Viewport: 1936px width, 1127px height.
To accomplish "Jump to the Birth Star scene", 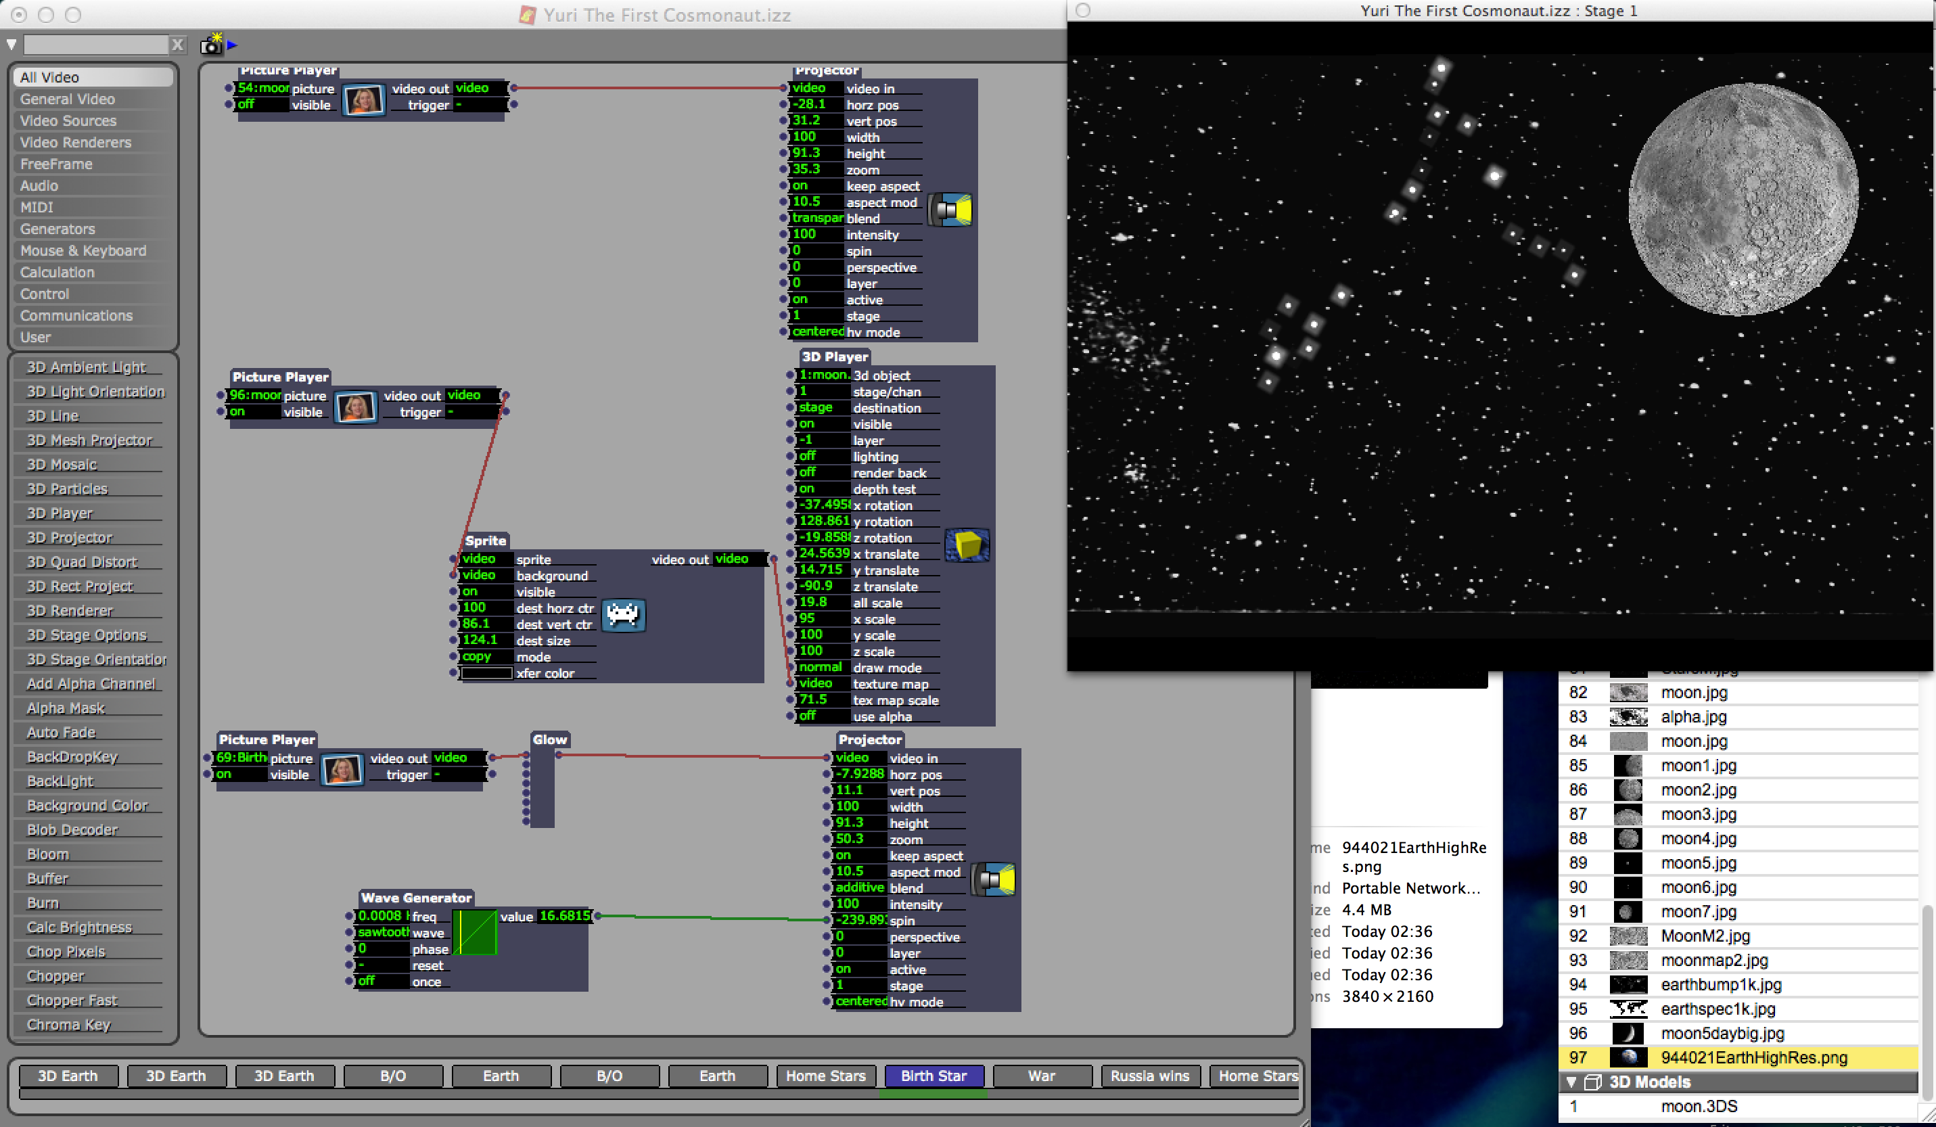I will pos(934,1076).
